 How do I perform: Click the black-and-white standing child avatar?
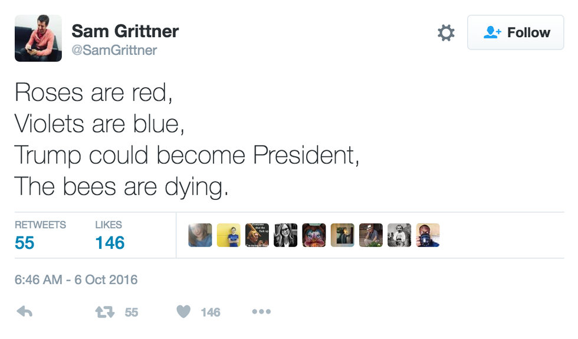(399, 235)
